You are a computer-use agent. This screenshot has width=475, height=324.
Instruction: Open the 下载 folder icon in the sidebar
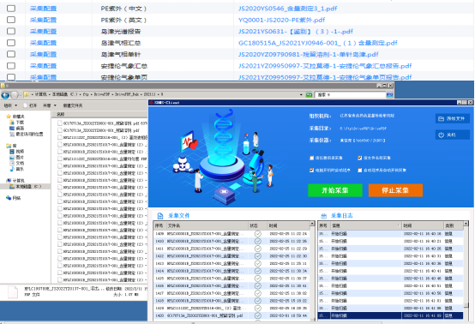(x=12, y=123)
